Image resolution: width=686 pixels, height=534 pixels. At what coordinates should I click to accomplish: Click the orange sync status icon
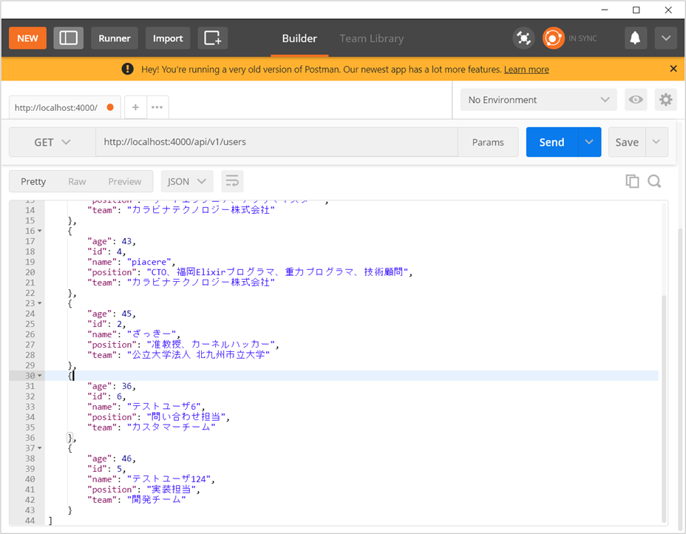[x=553, y=38]
